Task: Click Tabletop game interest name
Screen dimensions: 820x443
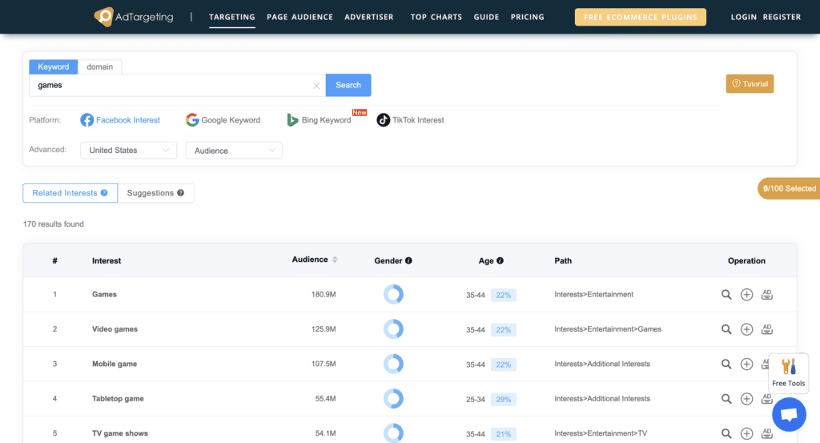Action: point(118,399)
